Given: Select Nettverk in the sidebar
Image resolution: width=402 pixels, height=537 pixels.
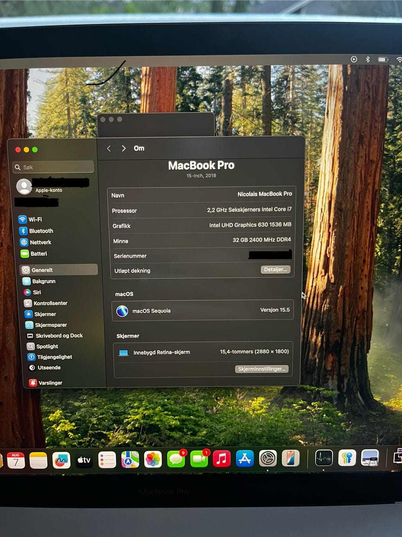Looking at the screenshot, I should click(x=36, y=242).
